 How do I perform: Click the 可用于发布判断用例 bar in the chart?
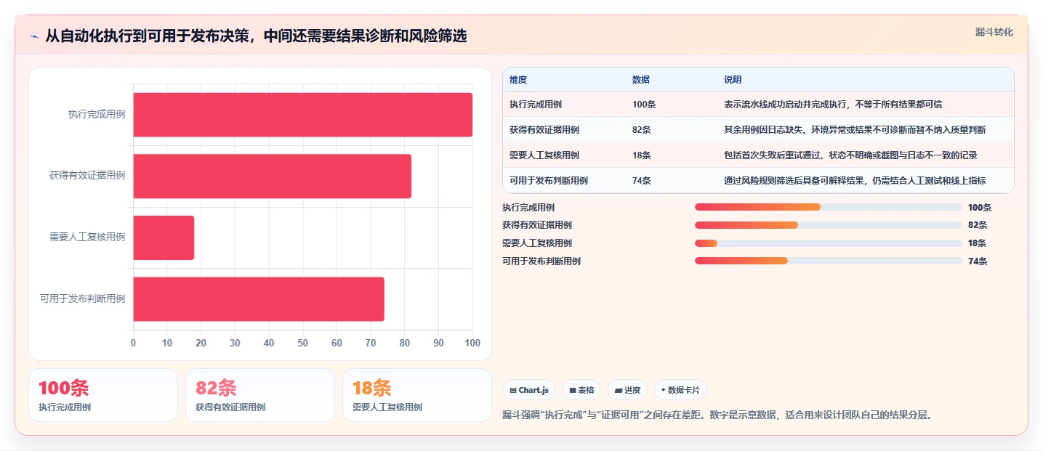[x=259, y=298]
